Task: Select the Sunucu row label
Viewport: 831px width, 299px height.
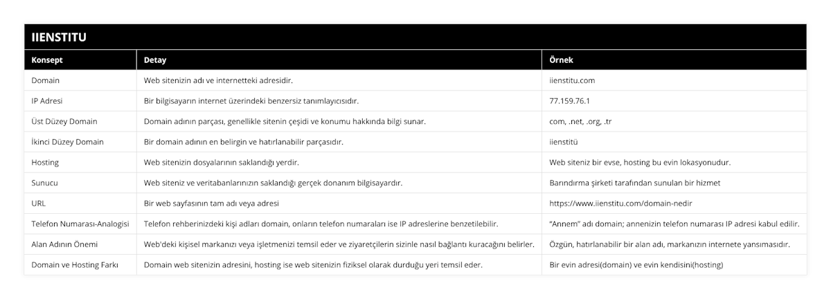Action: point(45,183)
